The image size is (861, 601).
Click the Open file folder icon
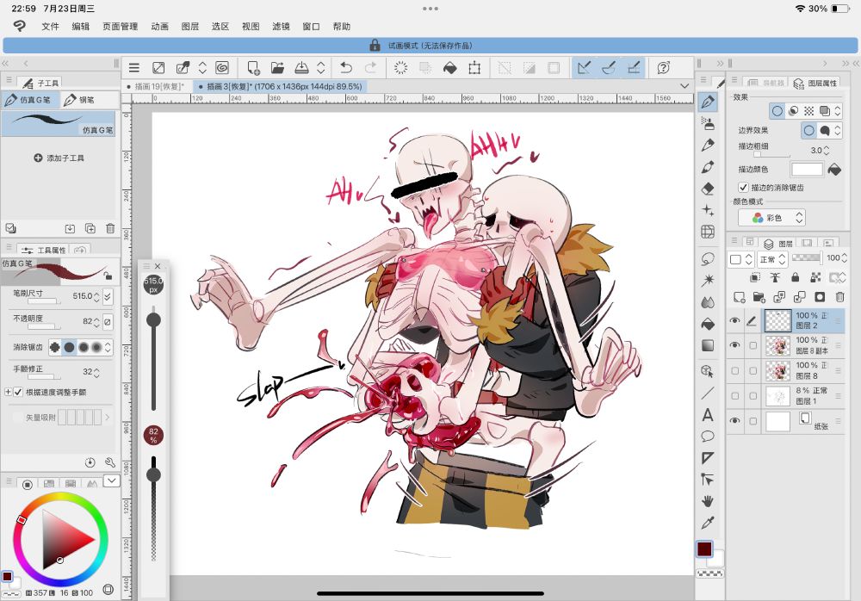[277, 67]
